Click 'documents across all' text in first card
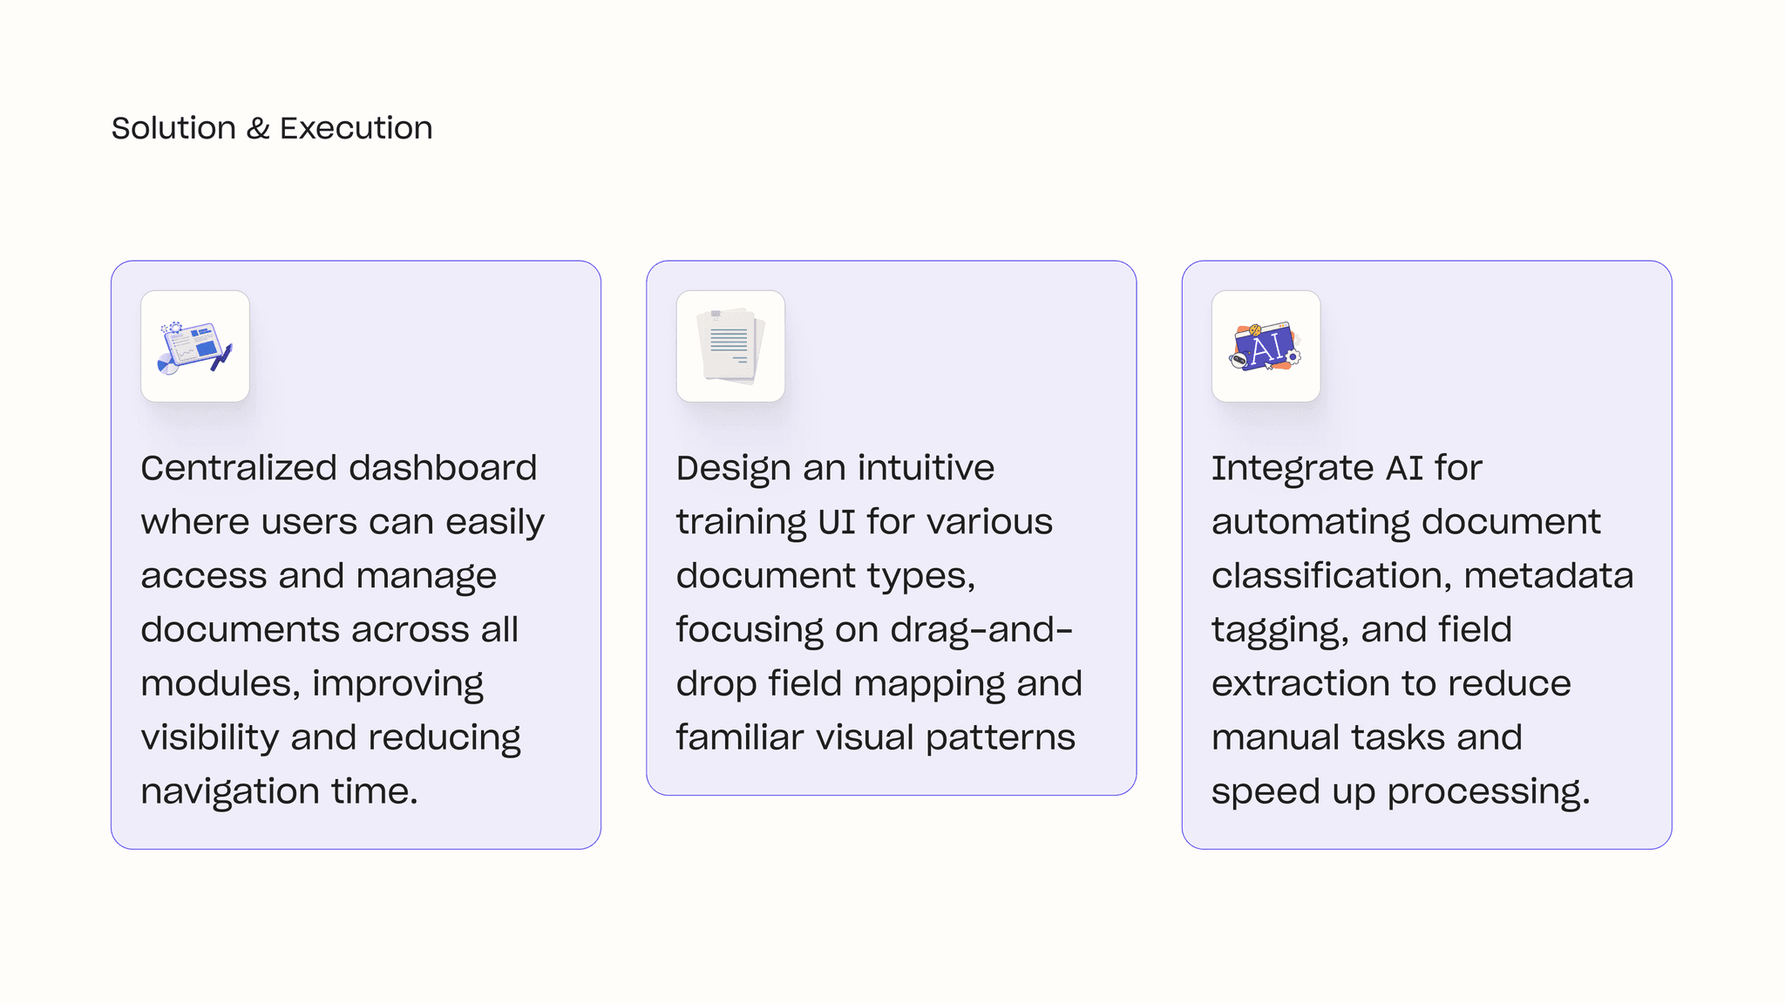The height and width of the screenshot is (1004, 1785). coord(329,629)
